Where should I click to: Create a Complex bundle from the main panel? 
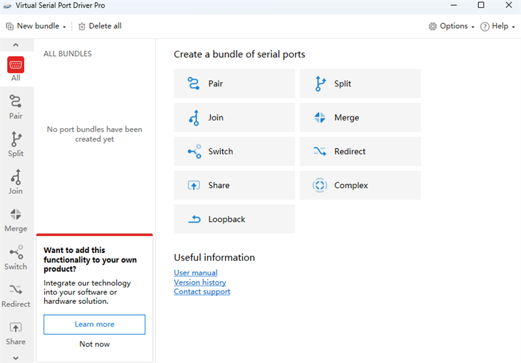tap(360, 185)
